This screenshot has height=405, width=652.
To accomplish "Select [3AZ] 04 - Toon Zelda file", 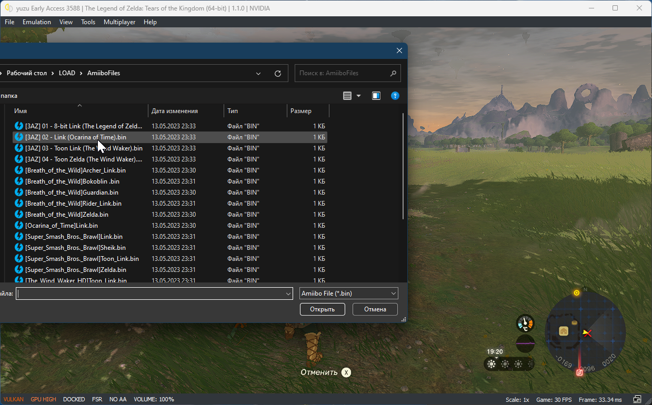I will point(170,159).
